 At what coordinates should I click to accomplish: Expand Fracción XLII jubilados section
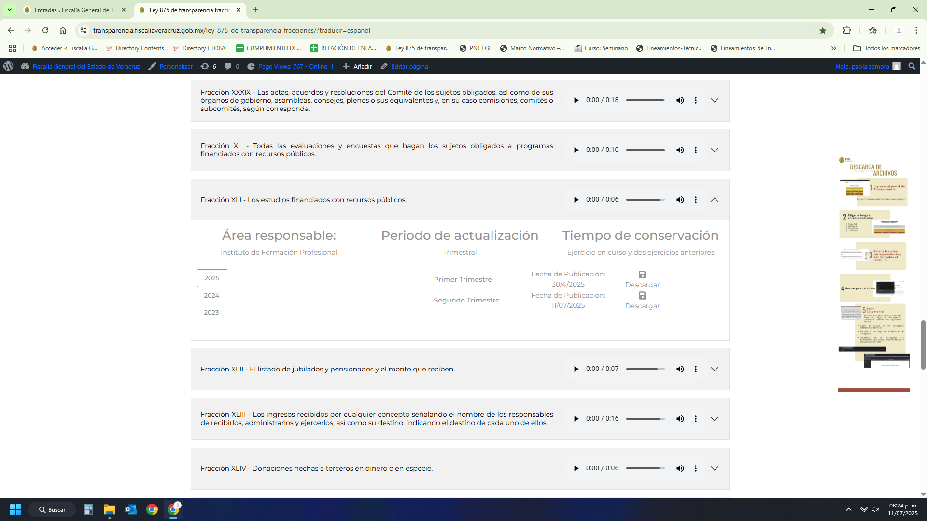[715, 369]
